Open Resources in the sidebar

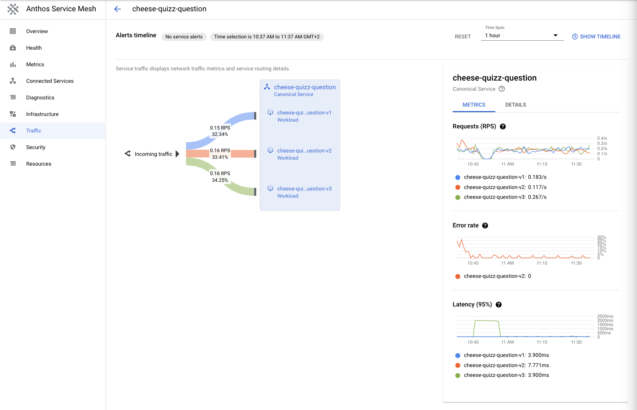click(53, 164)
